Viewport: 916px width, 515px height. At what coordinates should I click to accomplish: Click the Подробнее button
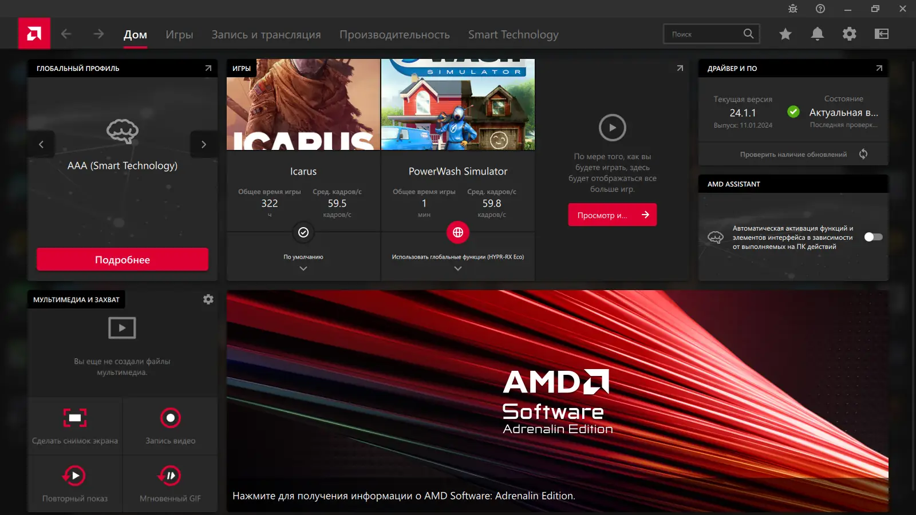[x=123, y=259]
